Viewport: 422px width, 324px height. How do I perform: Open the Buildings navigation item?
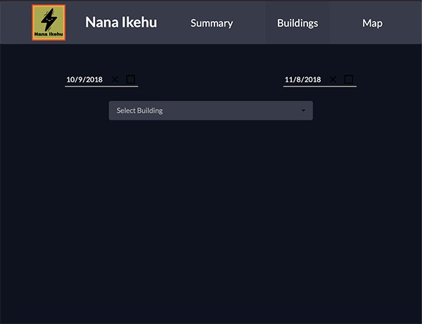(x=298, y=23)
